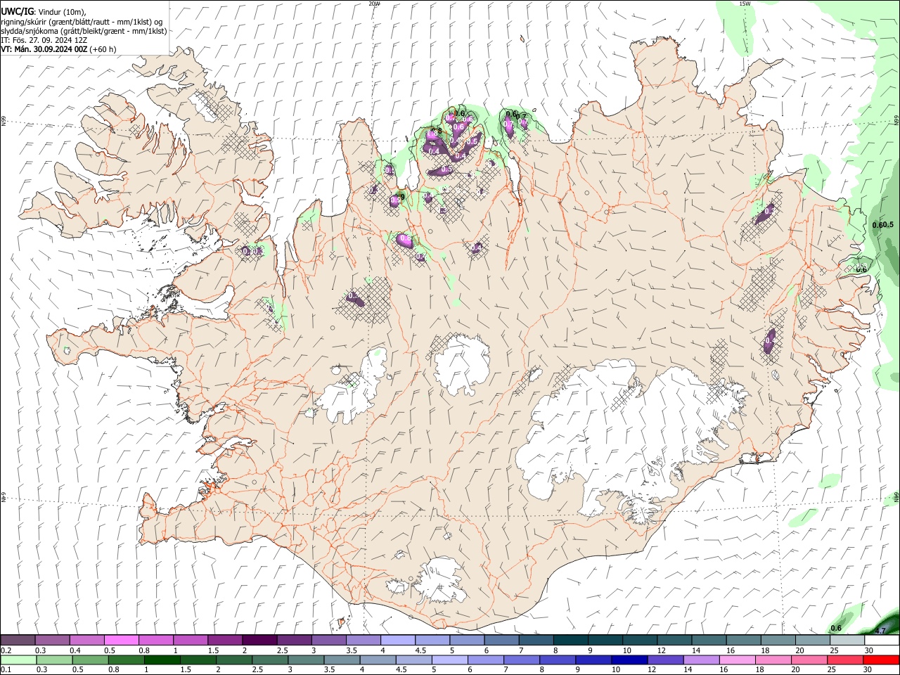The width and height of the screenshot is (900, 675).
Task: Select the bright pink upper swatch starting at 0.5
Action: 122,641
